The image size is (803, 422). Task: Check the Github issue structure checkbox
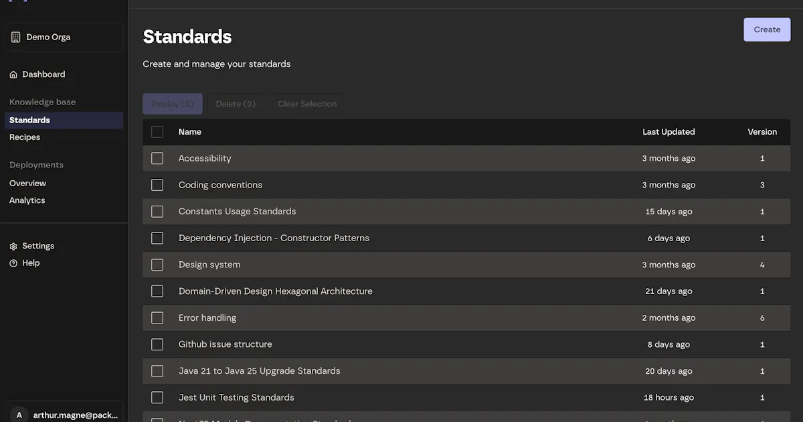157,344
